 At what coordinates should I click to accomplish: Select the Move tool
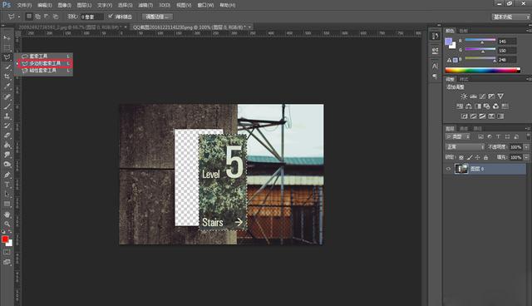click(x=7, y=37)
